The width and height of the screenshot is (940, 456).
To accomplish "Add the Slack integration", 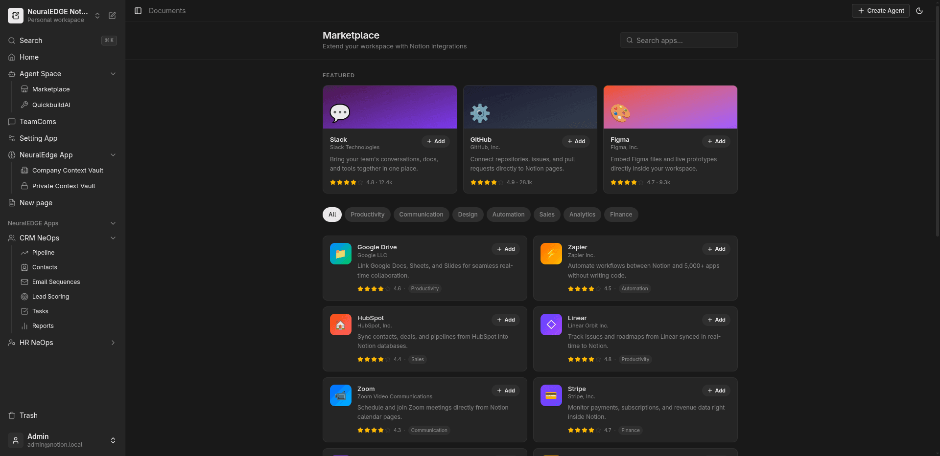I will pyautogui.click(x=435, y=141).
